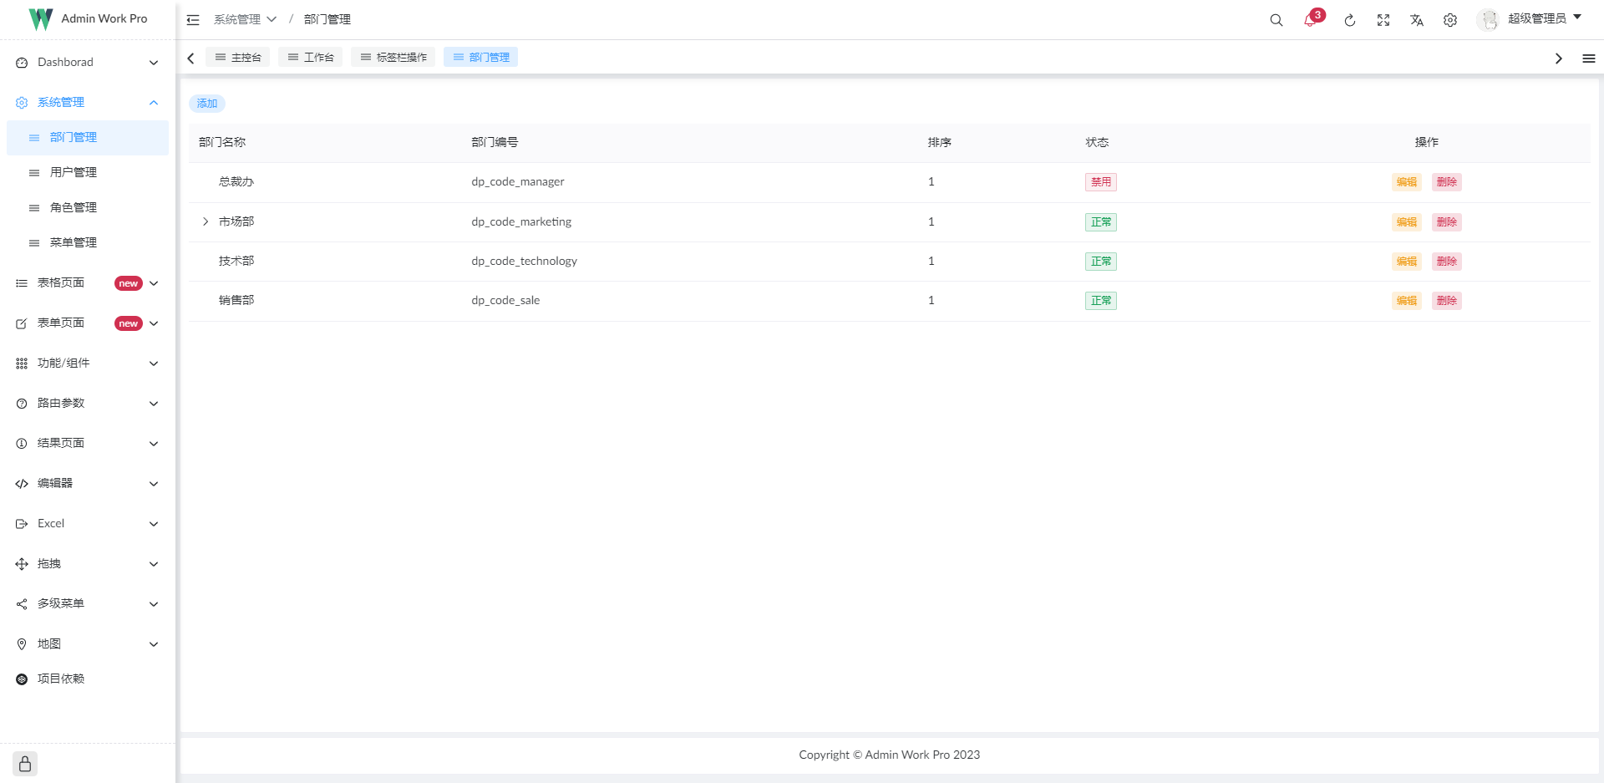Click 编辑 for the 销售部 row
1604x783 pixels.
point(1406,300)
